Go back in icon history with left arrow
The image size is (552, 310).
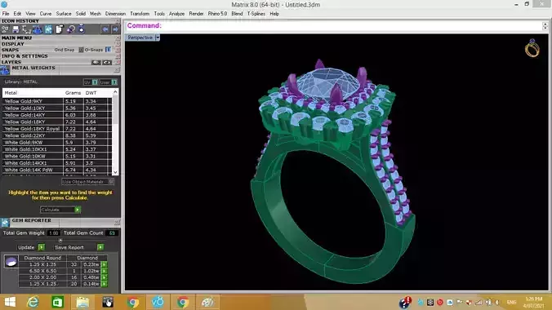click(105, 29)
